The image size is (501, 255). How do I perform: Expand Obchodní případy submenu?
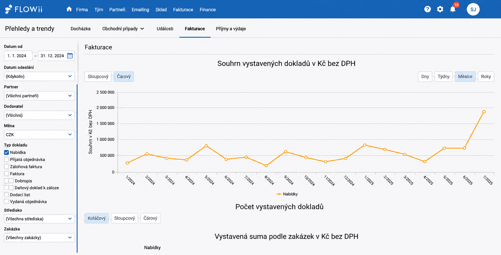(123, 29)
